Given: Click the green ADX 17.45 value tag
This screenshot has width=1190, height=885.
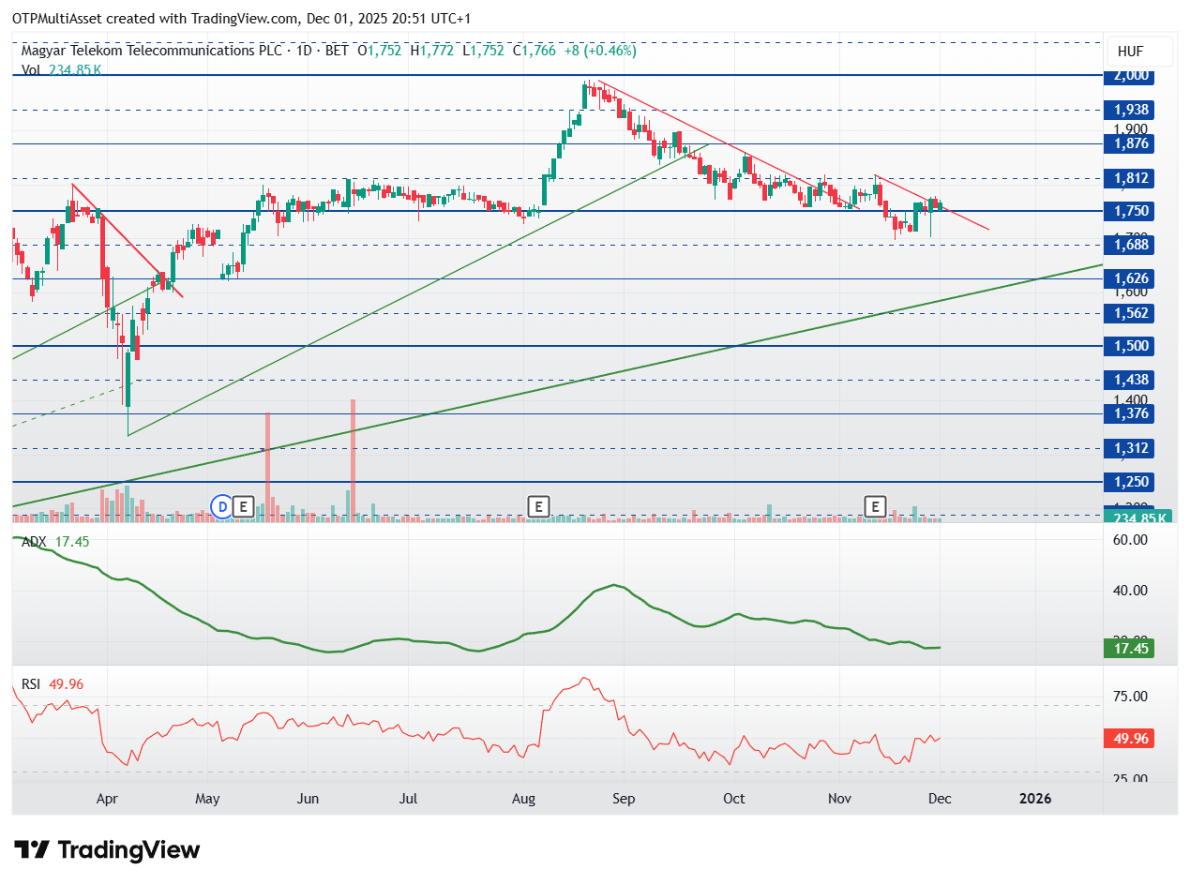Looking at the screenshot, I should click(x=1128, y=648).
